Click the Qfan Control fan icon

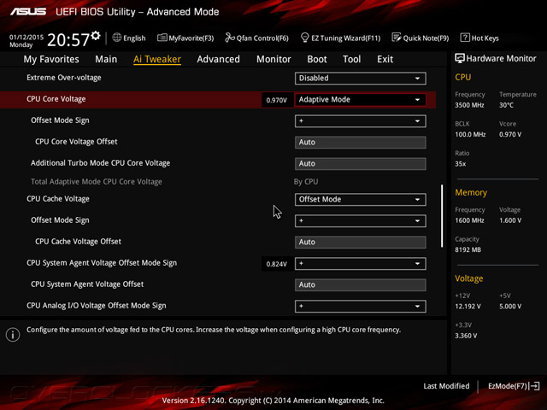(230, 38)
